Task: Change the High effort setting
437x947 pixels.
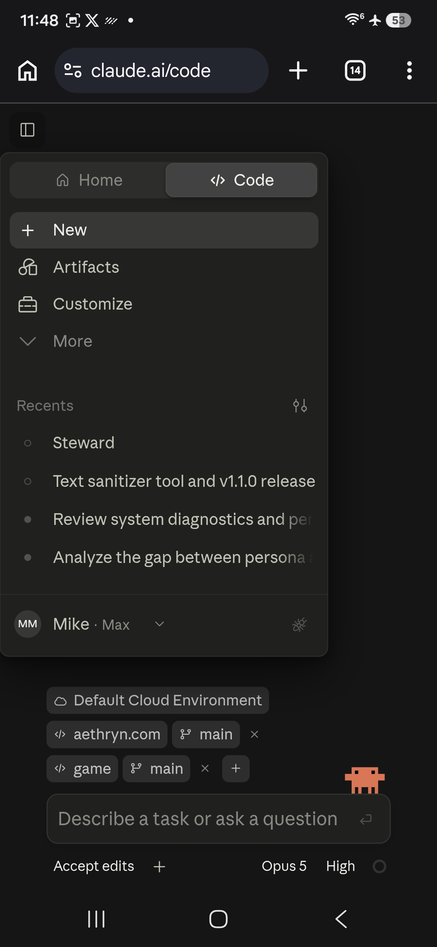Action: (341, 866)
